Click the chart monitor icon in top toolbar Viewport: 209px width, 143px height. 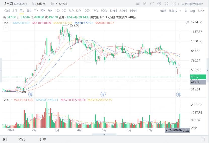coord(137,4)
